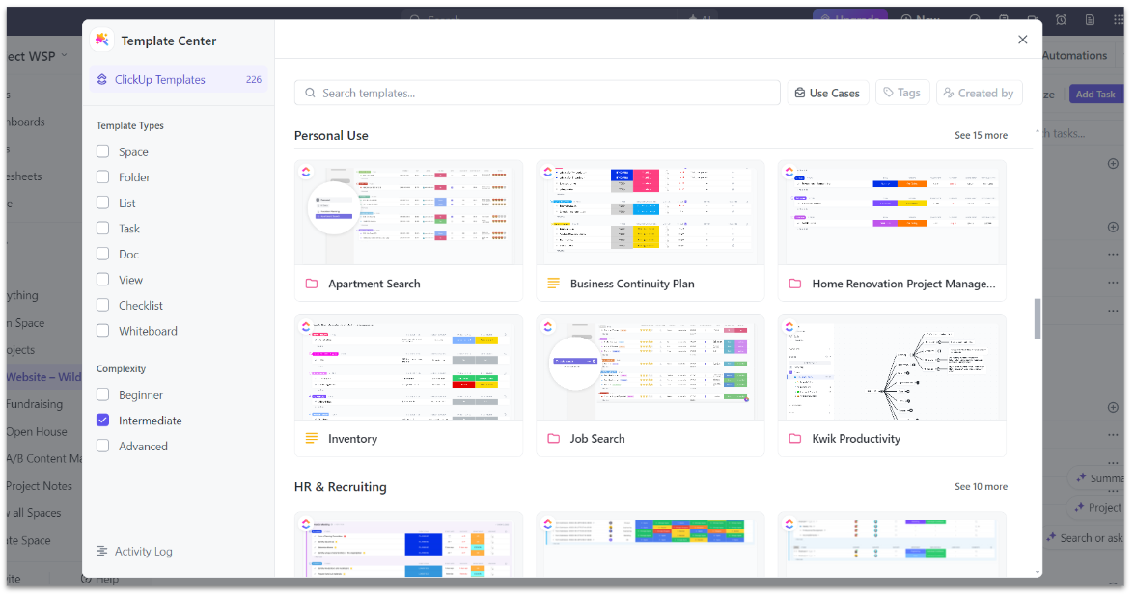Select Fundraising in background sidebar
Screen dimensions: 1135x597
[x=34, y=404]
